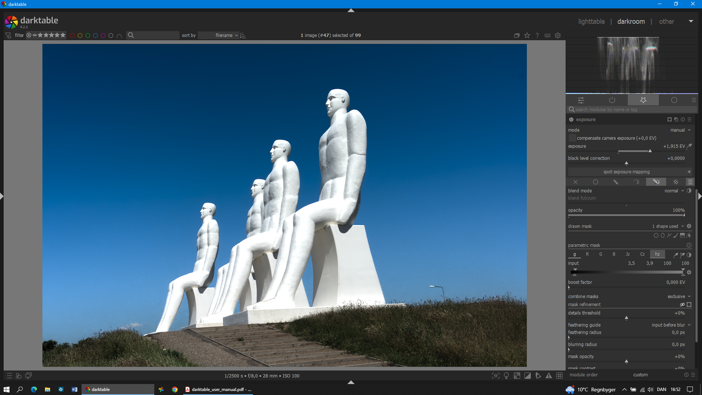
Task: Add a gradient shape to drawn mask
Action: click(x=682, y=236)
